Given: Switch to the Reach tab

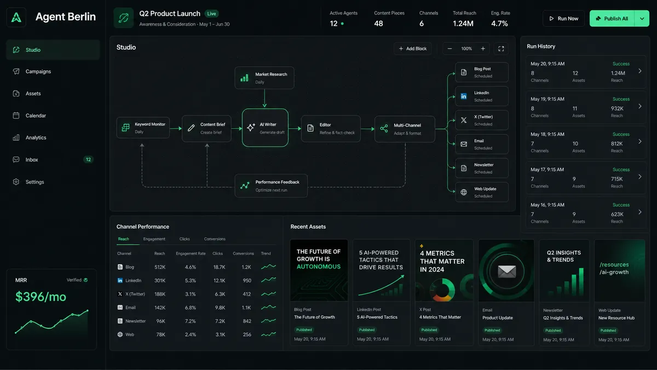Looking at the screenshot, I should click(124, 239).
